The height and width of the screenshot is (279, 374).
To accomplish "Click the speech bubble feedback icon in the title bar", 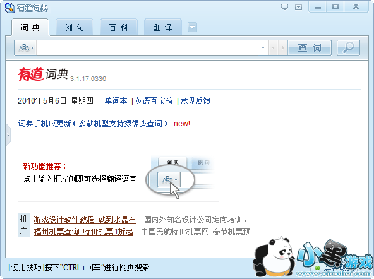I will click(284, 7).
